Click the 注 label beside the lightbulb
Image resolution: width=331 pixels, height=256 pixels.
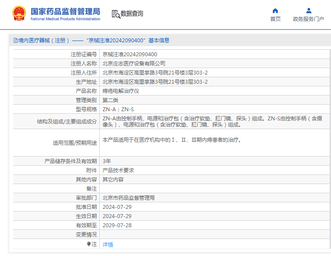point(94,244)
